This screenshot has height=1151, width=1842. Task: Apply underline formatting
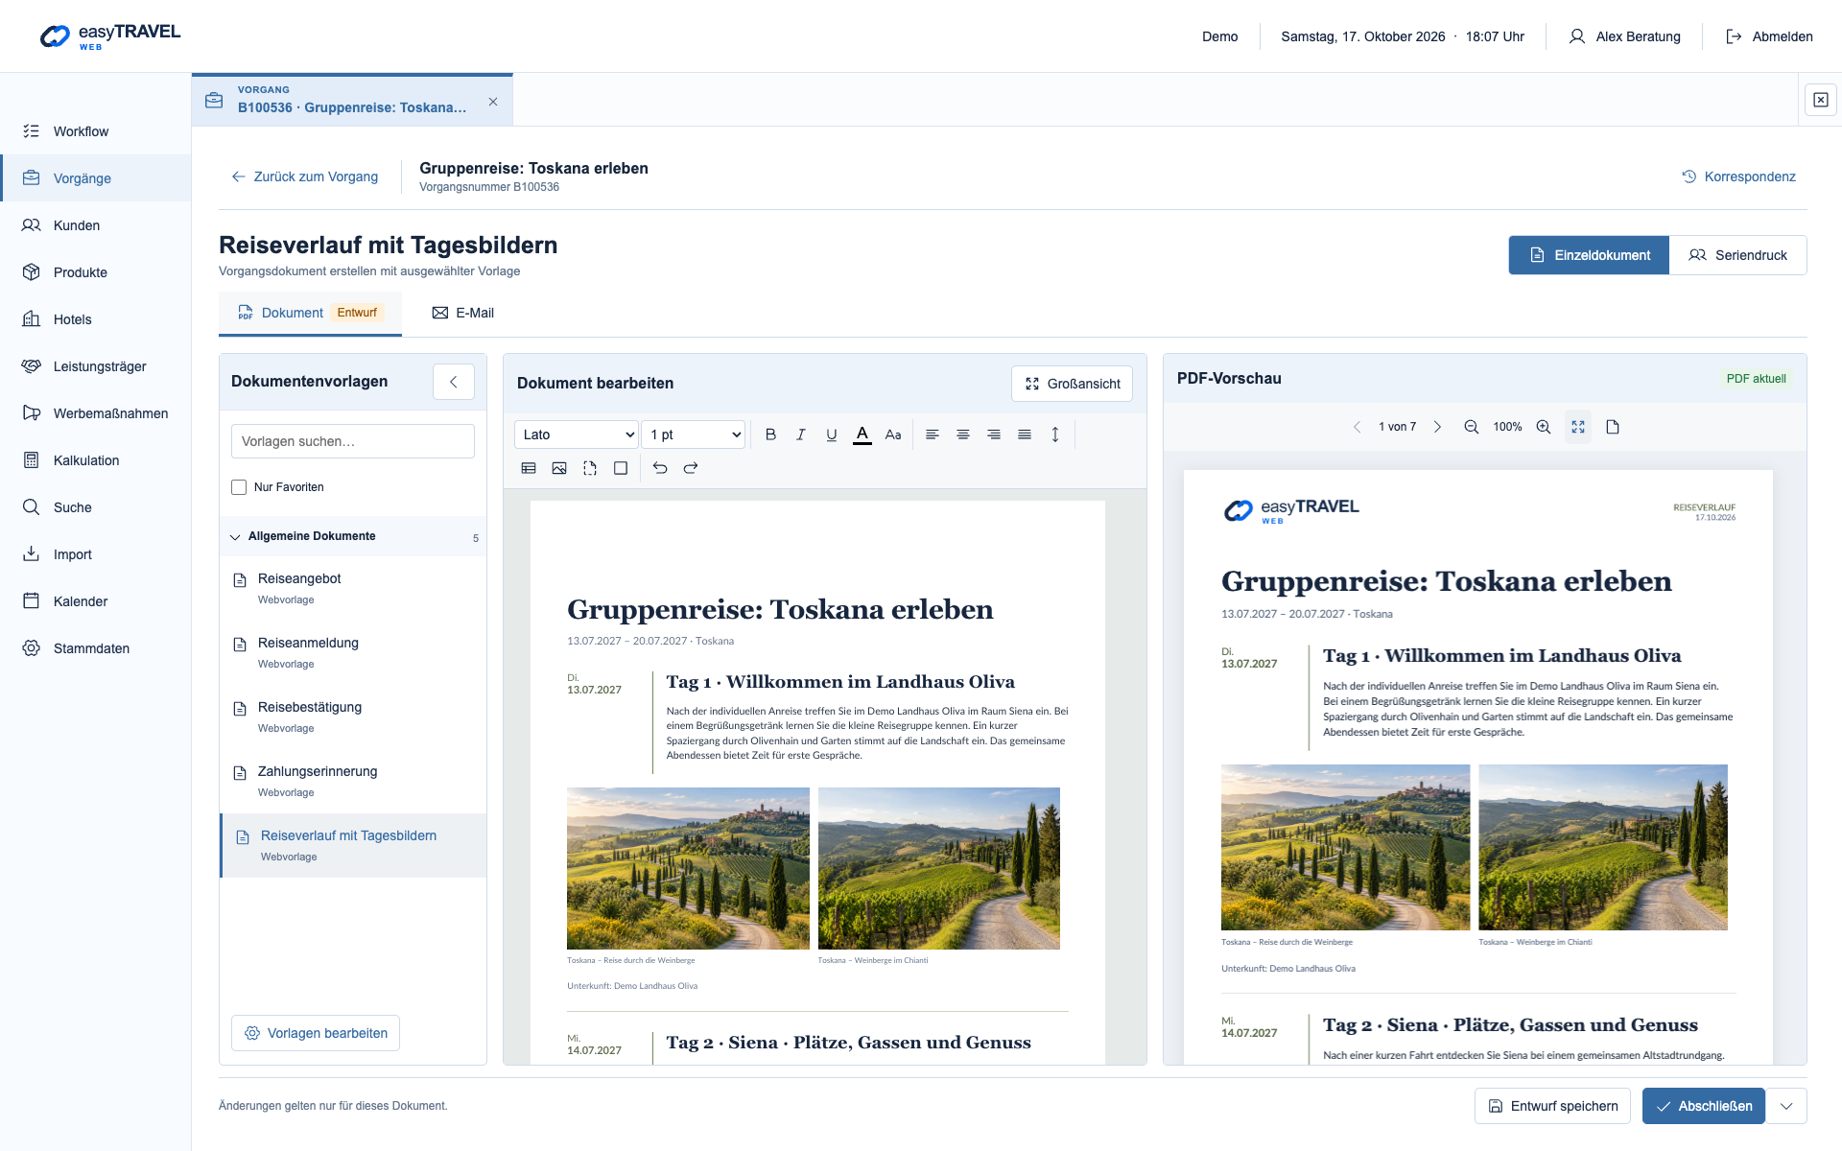(832, 435)
